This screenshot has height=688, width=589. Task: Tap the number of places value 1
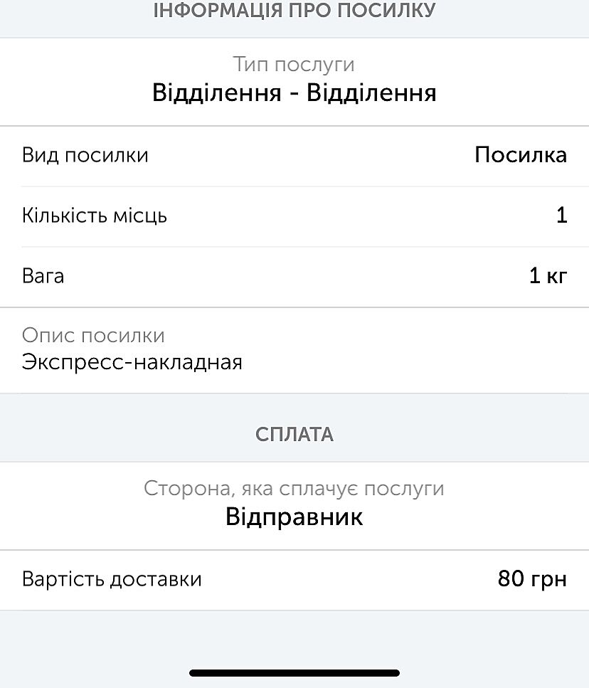coord(561,216)
